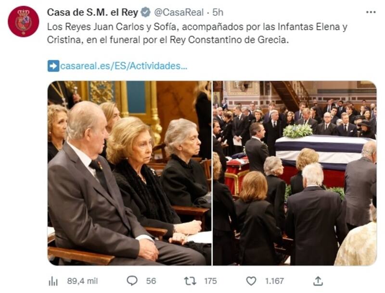Like the tweet with heart icon
The image size is (385, 293).
pos(251,281)
